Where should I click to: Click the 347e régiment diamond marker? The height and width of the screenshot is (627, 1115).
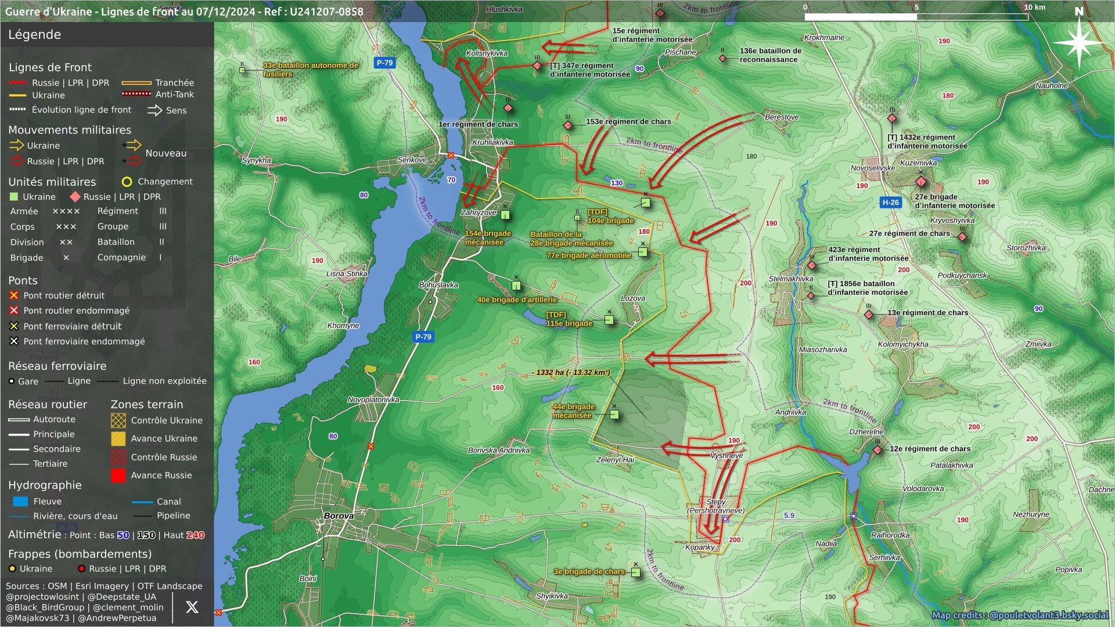coord(537,66)
